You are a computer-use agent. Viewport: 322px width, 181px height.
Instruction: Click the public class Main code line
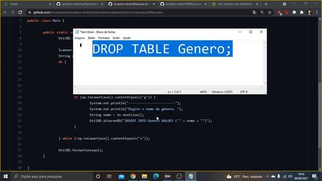pos(46,21)
